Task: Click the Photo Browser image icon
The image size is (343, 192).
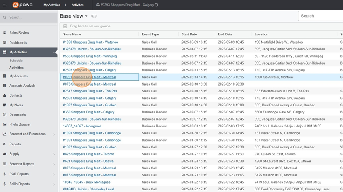Action: [x=5, y=124]
